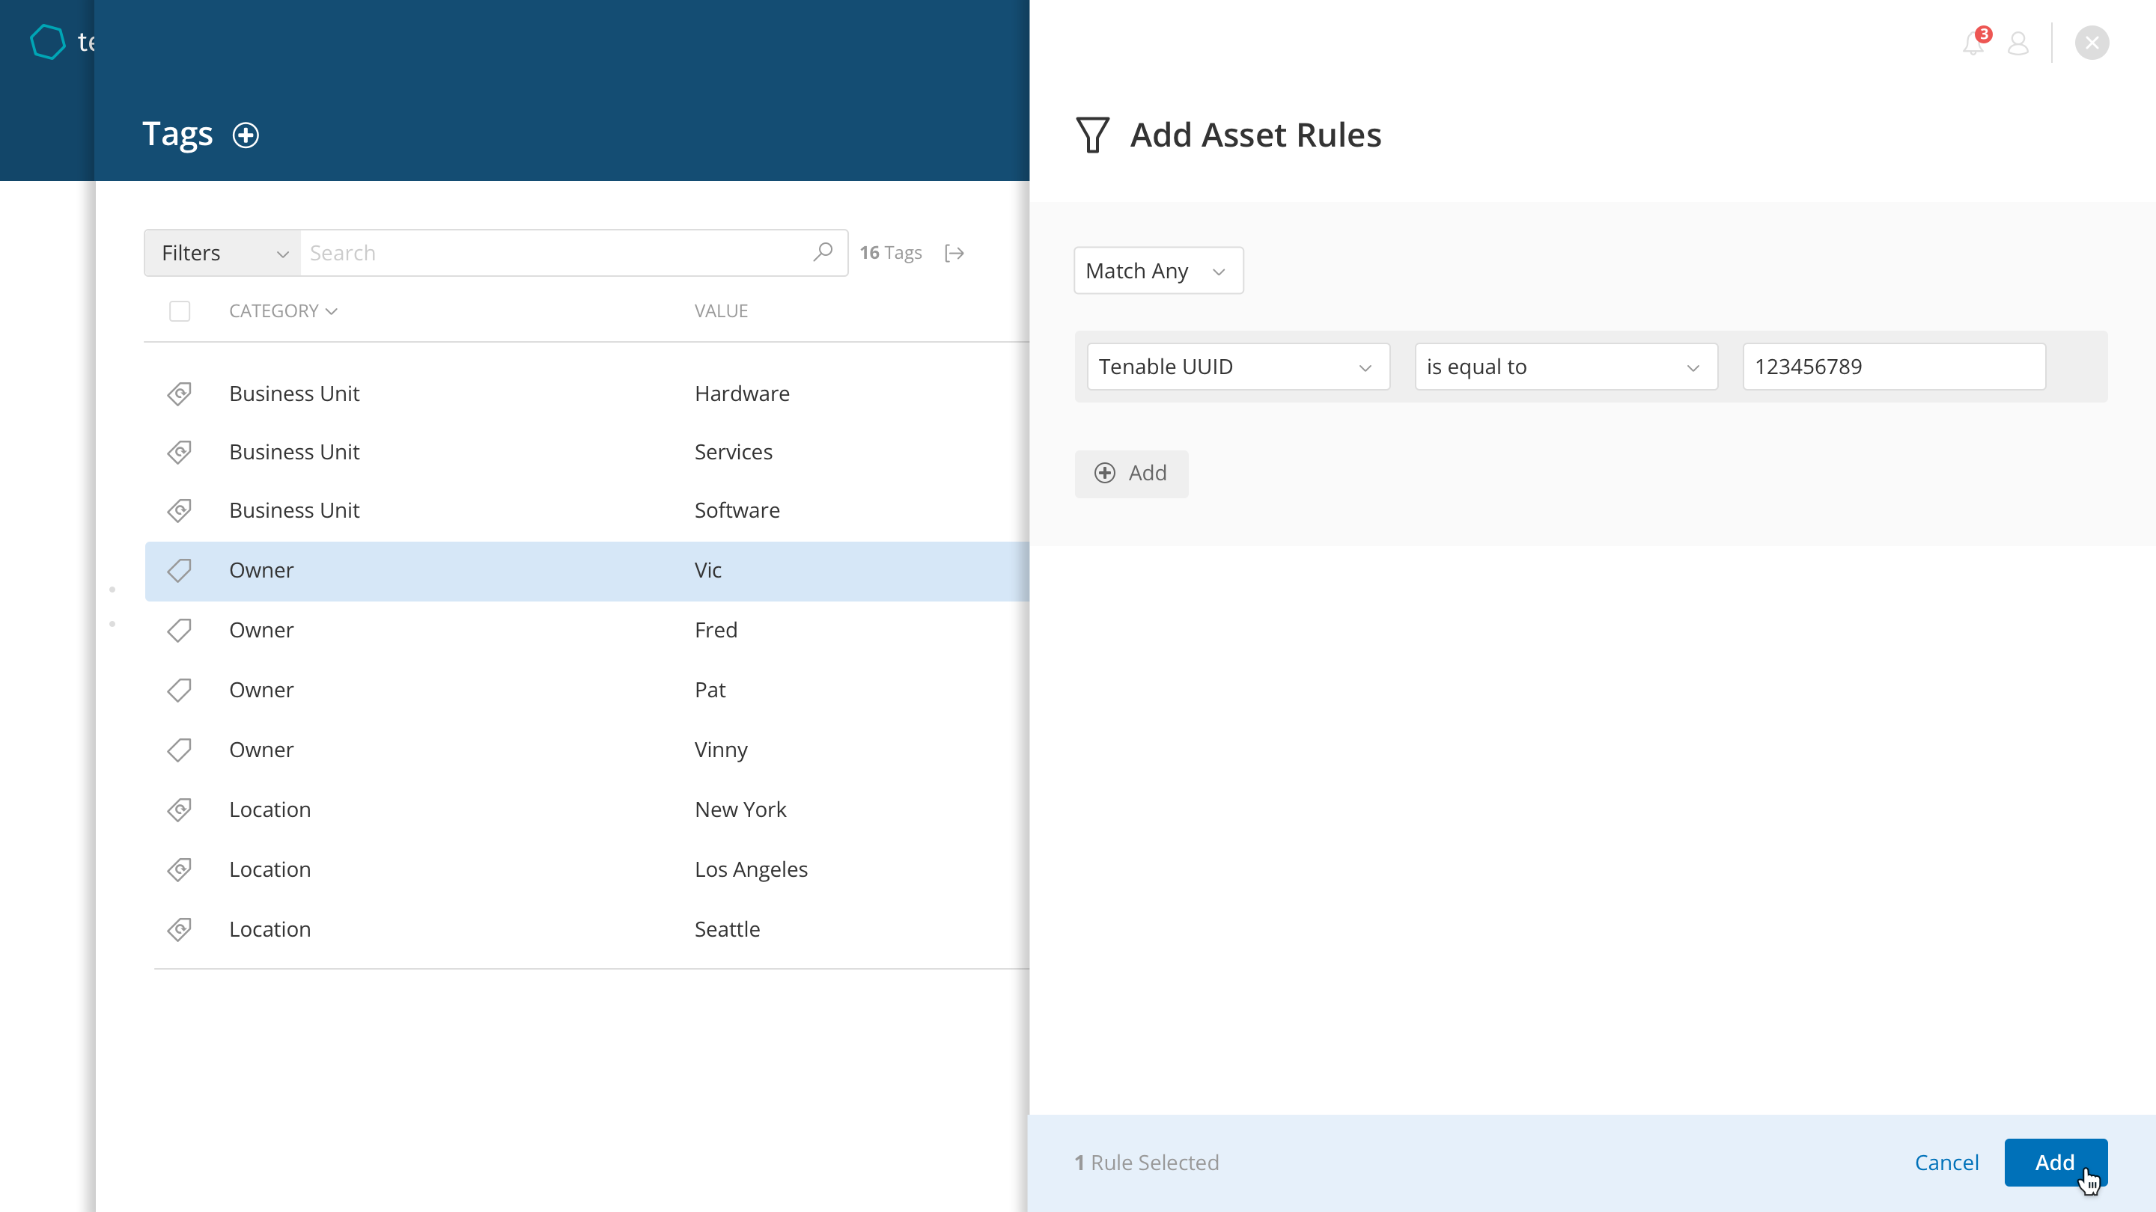Image resolution: width=2156 pixels, height=1212 pixels.
Task: Open the user profile icon
Action: (2018, 43)
